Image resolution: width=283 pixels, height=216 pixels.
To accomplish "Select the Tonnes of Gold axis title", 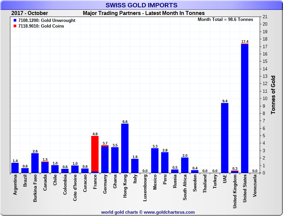I will 273,95.
